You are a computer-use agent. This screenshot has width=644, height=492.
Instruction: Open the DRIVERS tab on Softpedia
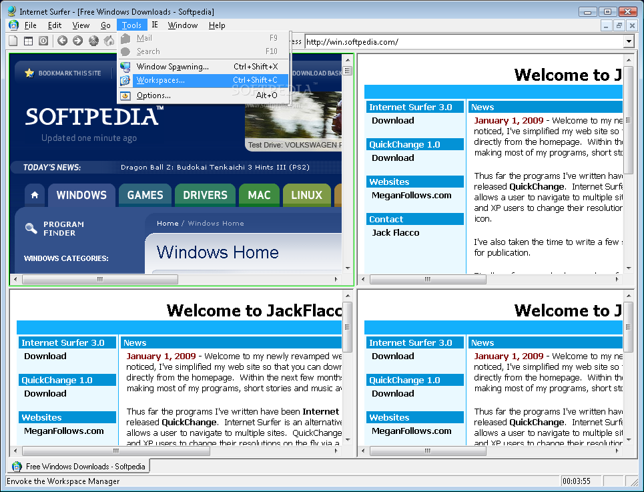pyautogui.click(x=205, y=195)
